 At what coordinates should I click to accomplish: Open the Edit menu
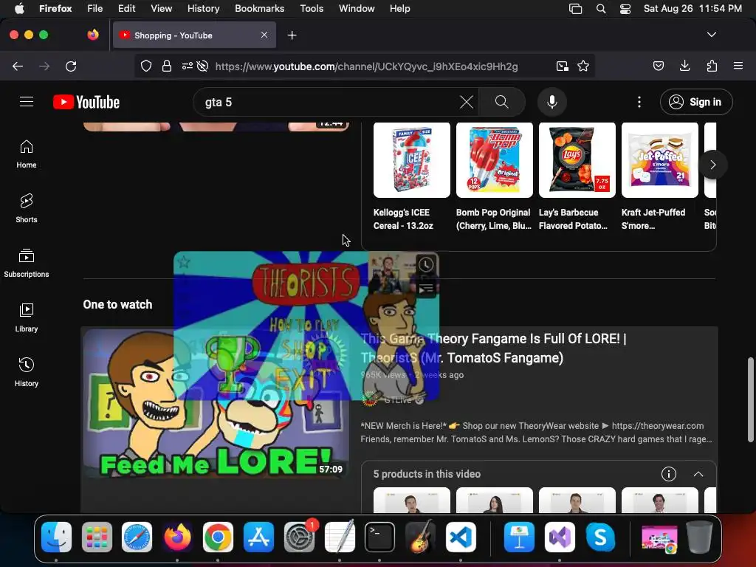127,8
